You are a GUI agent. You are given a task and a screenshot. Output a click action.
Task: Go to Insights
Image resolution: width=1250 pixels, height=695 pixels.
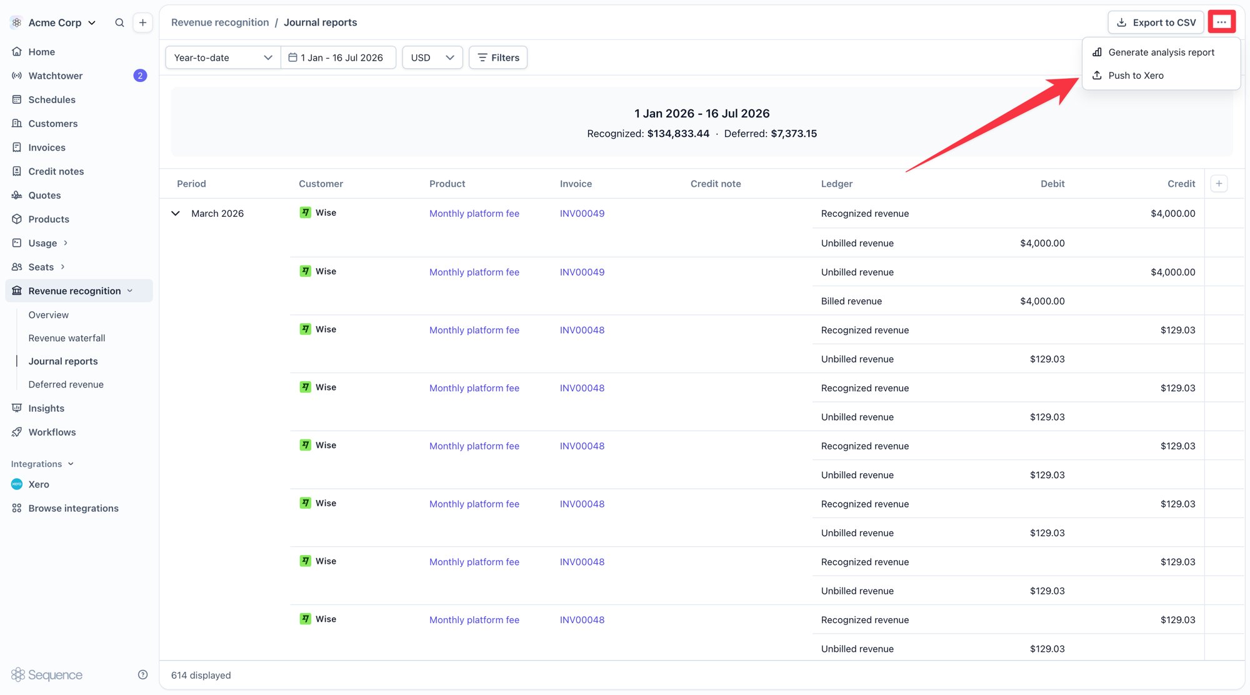pyautogui.click(x=46, y=408)
